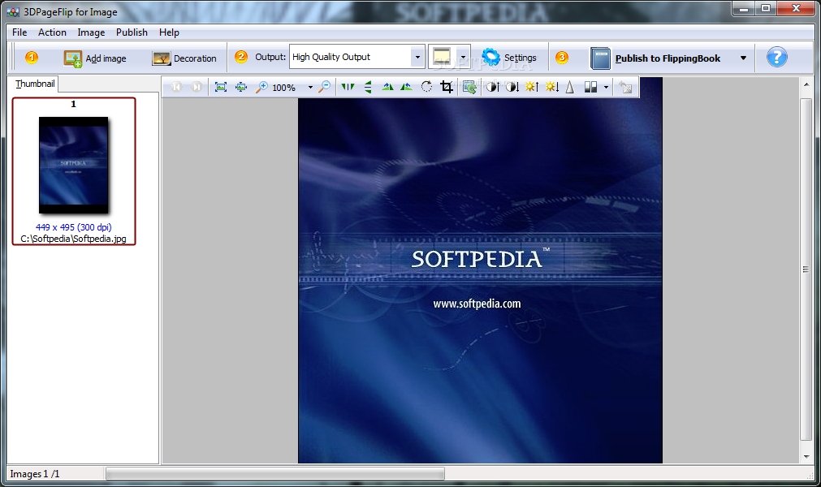Click the vertical scrollbar up arrow

[x=806, y=84]
